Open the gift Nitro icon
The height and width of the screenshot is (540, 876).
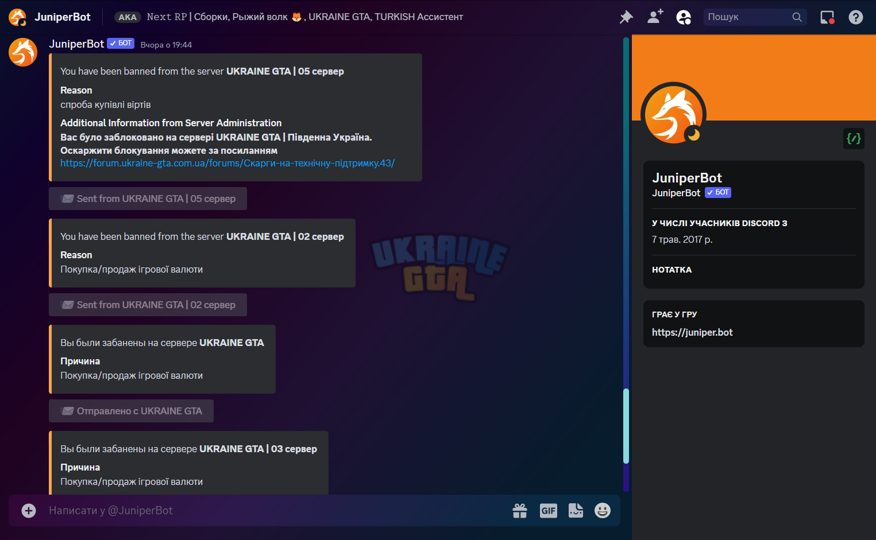(520, 510)
